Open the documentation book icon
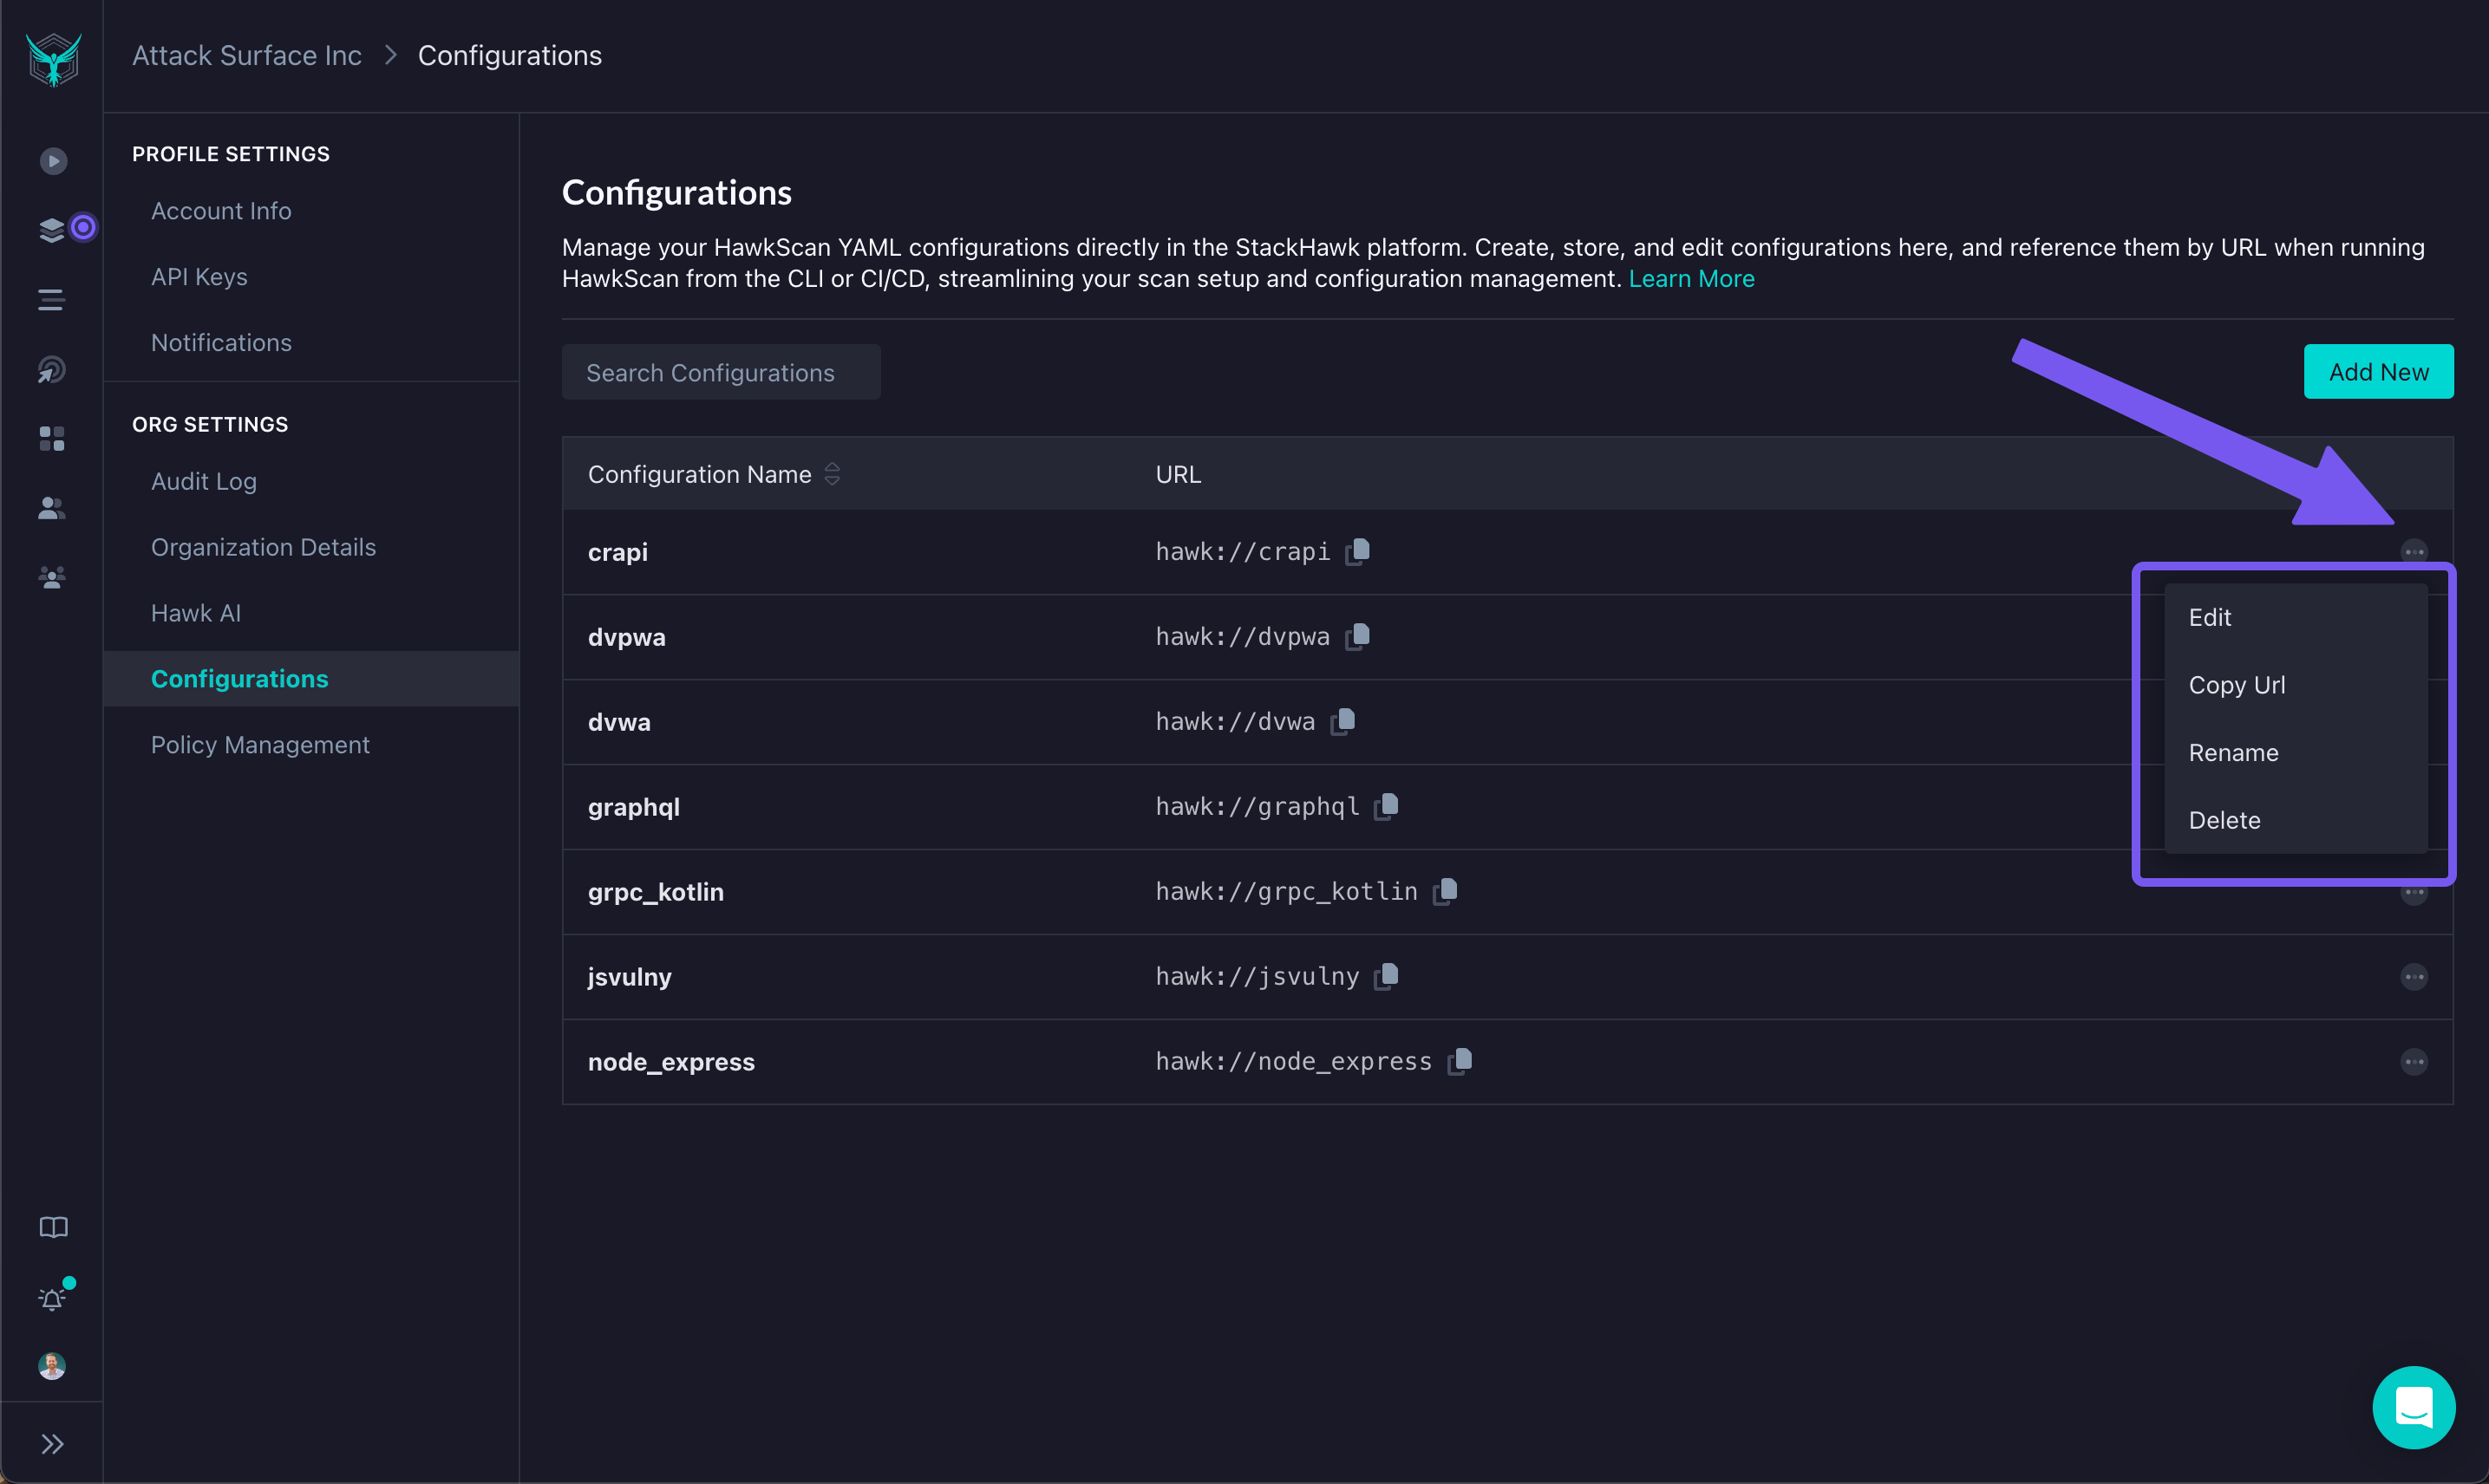Screen dimensions: 2489x1484 coord(52,1227)
